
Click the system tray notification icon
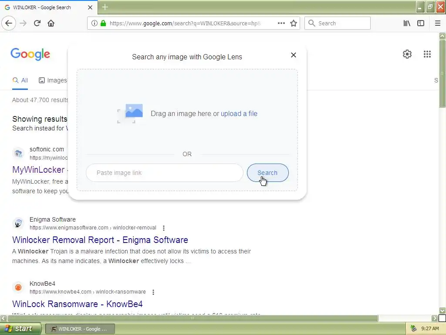tap(414, 329)
